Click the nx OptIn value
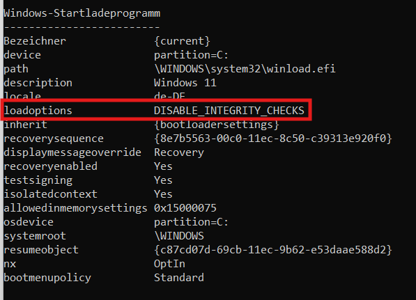This screenshot has height=300, width=416. (x=169, y=264)
